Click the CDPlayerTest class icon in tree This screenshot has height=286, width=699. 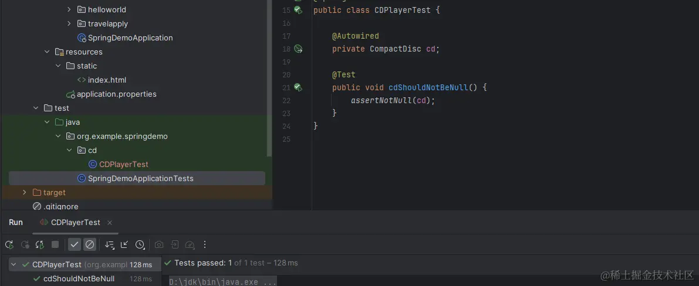pos(93,164)
